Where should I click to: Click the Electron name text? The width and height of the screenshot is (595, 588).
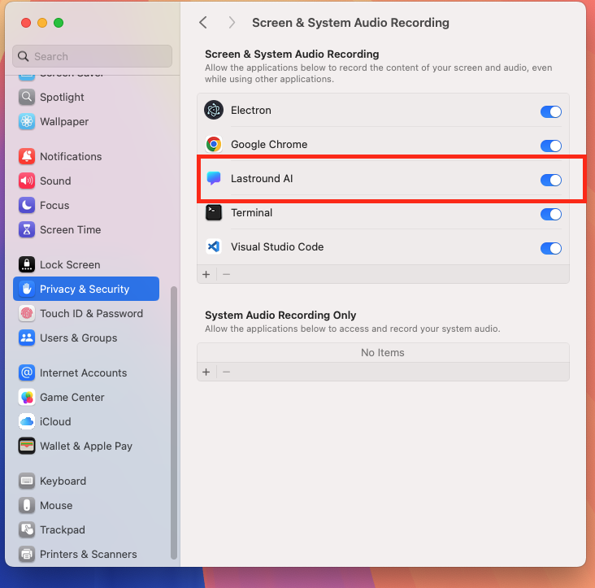pos(251,110)
